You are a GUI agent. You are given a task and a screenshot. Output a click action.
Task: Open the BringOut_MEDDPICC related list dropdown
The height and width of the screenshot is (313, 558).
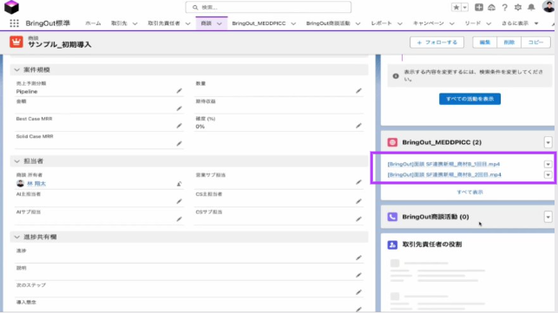click(548, 142)
